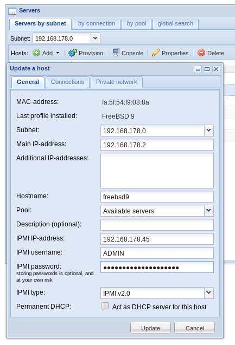Click the Properties pencil icon
The height and width of the screenshot is (345, 235).
click(156, 53)
